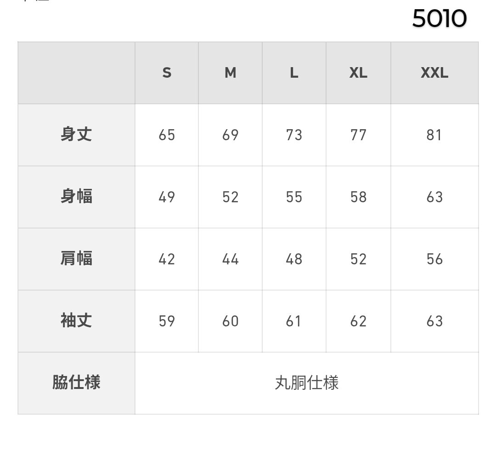Select the L size column header
The height and width of the screenshot is (451, 496).
coord(294,73)
